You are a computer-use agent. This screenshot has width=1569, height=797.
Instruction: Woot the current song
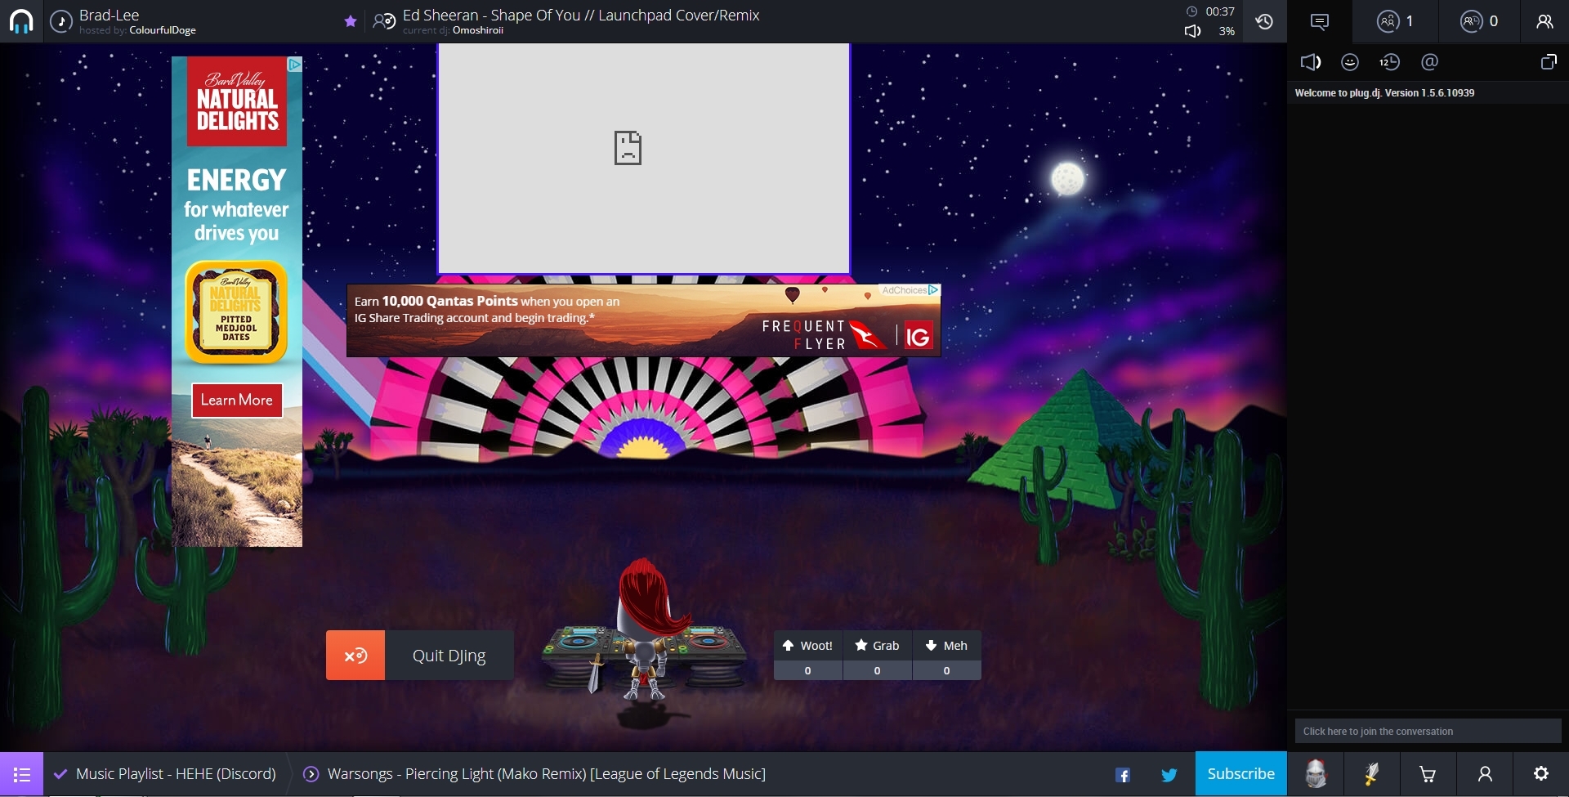[x=807, y=646]
